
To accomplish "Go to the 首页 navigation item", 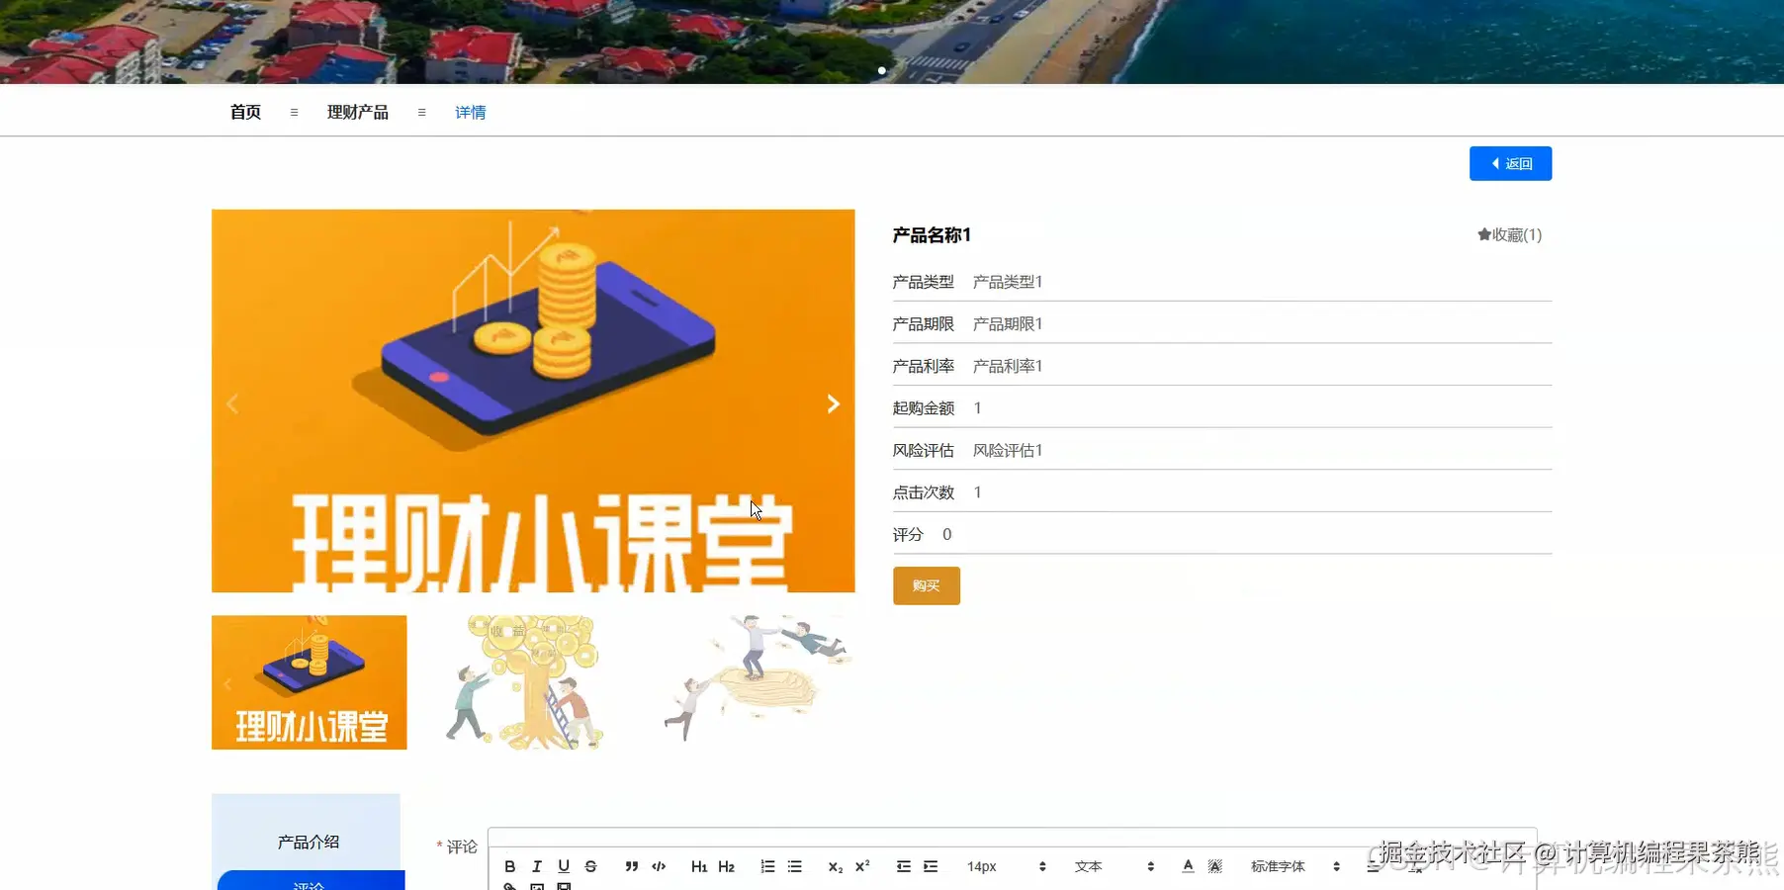I will pos(244,112).
